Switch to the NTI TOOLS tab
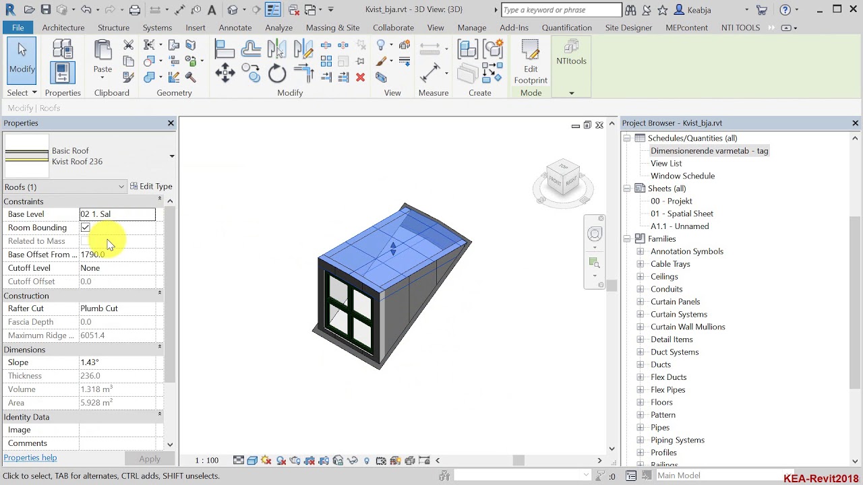The height and width of the screenshot is (485, 863). coord(740,28)
